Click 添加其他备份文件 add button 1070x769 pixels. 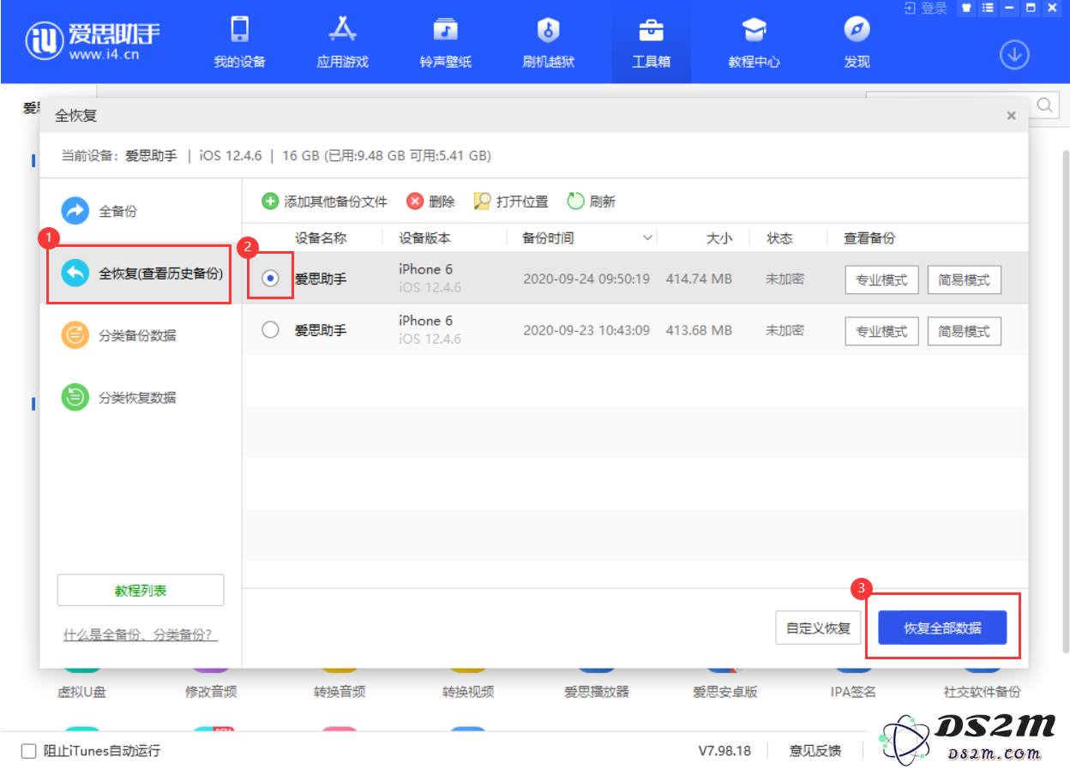point(324,201)
